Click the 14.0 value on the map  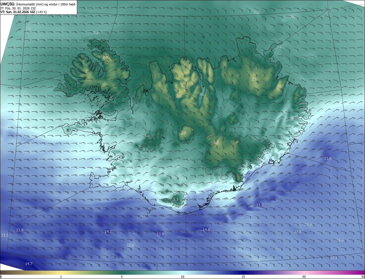tap(206, 230)
